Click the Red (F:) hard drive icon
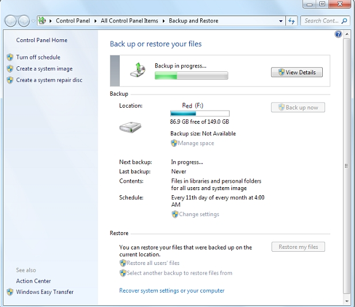Screen dimensions: 355x307 pyautogui.click(x=130, y=126)
